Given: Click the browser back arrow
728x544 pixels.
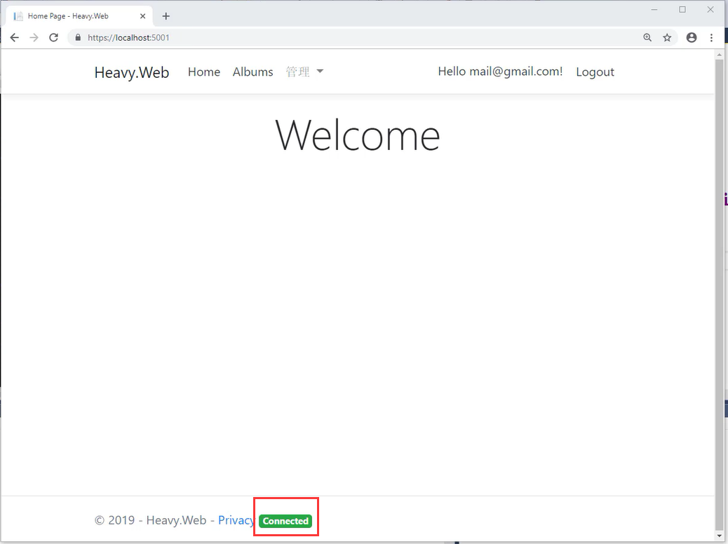Looking at the screenshot, I should pos(14,38).
